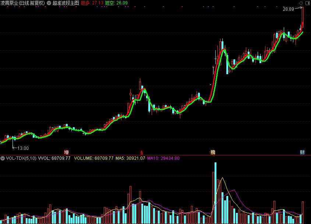
Task: Click the 短空: 26.09 value
Action: point(116,3)
